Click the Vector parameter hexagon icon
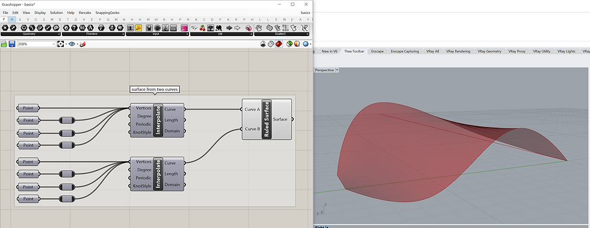 coord(13,28)
